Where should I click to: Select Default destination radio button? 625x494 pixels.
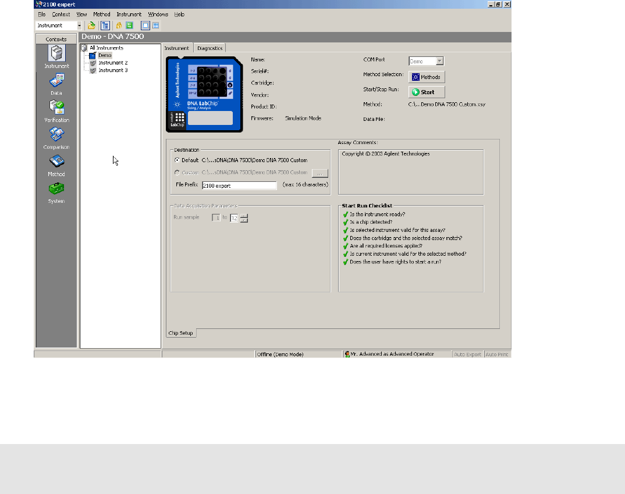point(177,160)
